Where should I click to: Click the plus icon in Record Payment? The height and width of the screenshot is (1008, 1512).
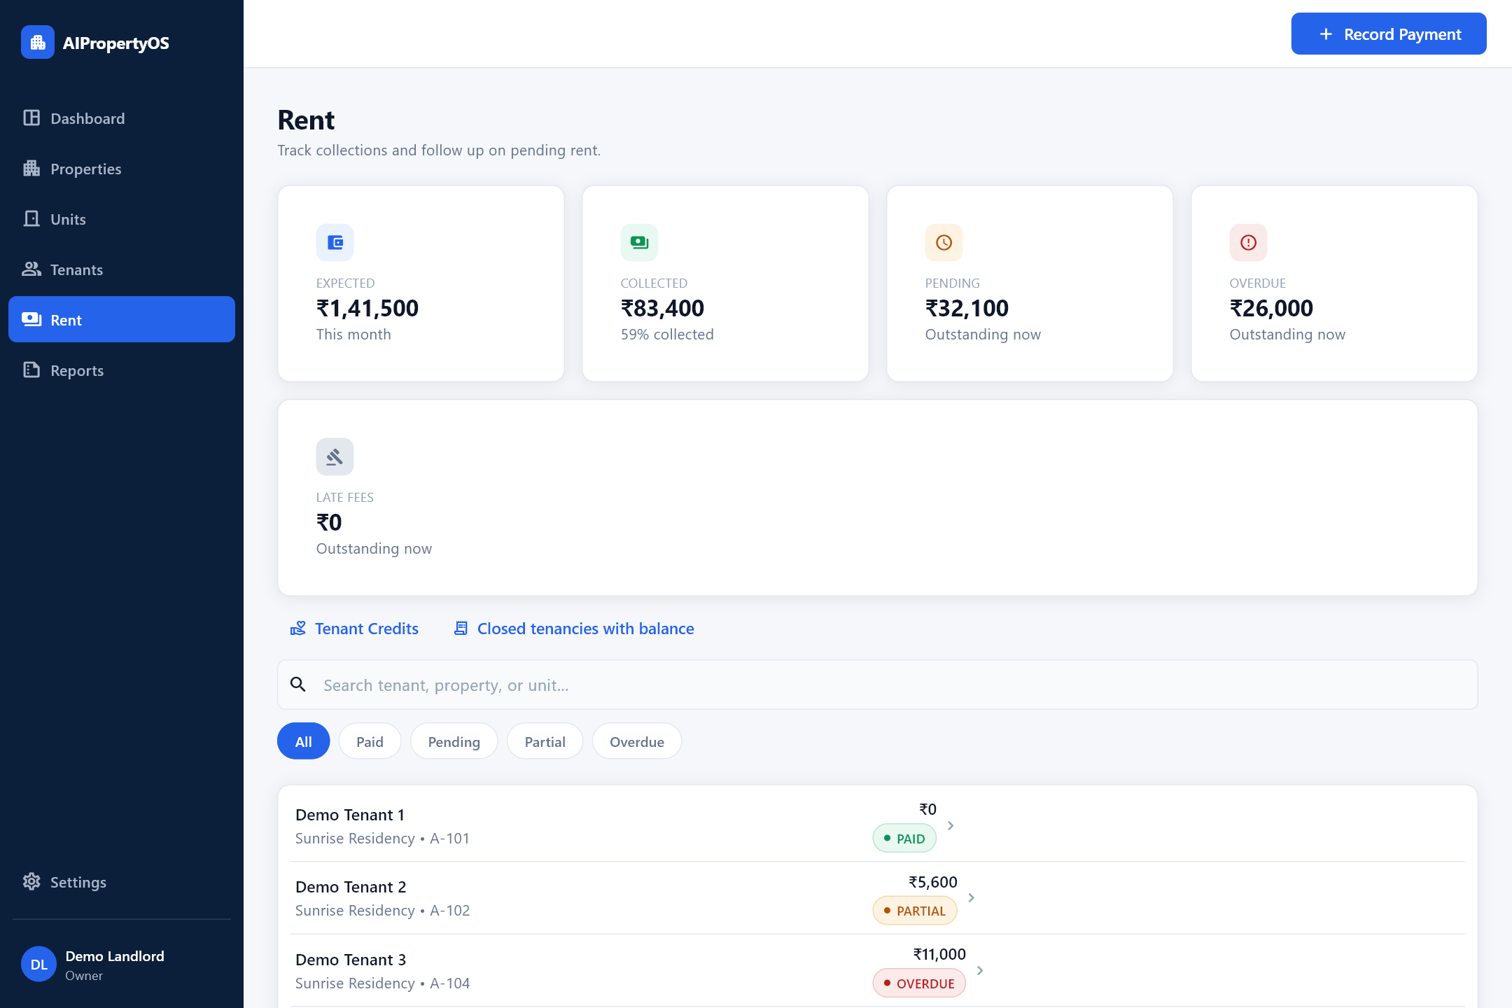[x=1326, y=34]
